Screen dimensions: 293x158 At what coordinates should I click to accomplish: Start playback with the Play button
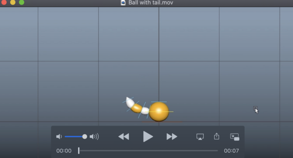[148, 137]
